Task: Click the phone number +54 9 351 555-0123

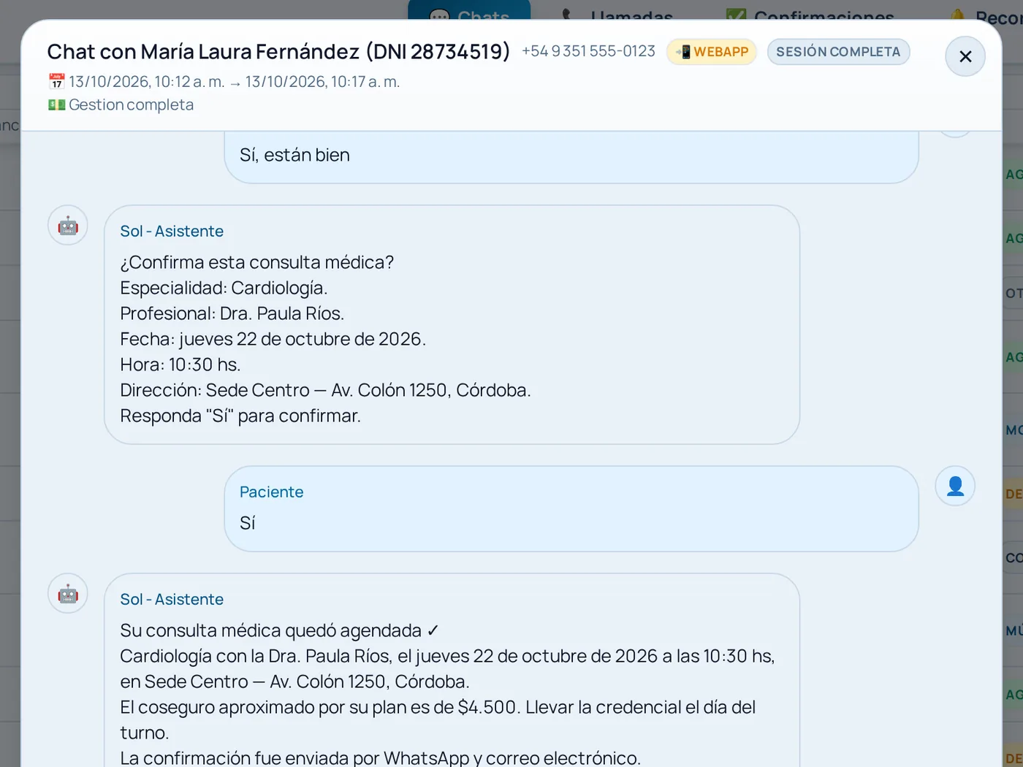Action: pos(588,51)
